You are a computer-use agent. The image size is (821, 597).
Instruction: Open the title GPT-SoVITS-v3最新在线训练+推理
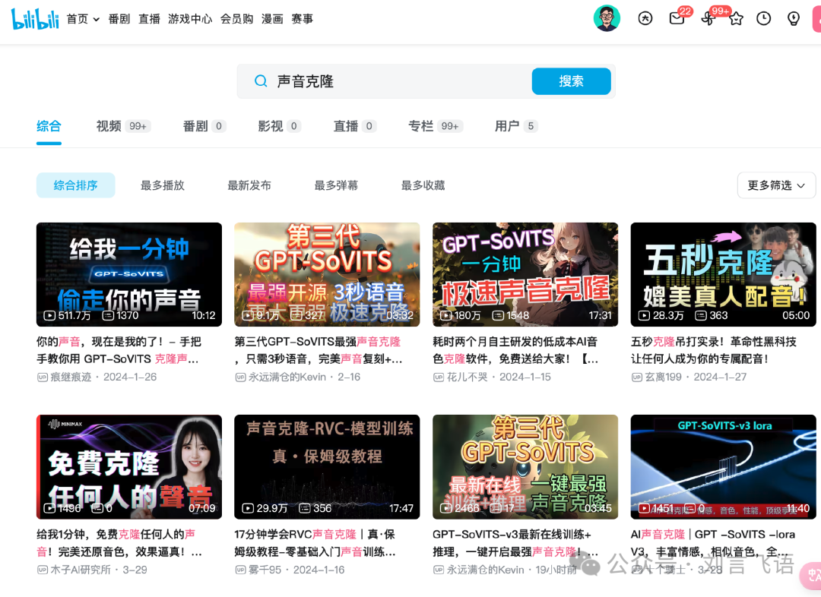(515, 542)
